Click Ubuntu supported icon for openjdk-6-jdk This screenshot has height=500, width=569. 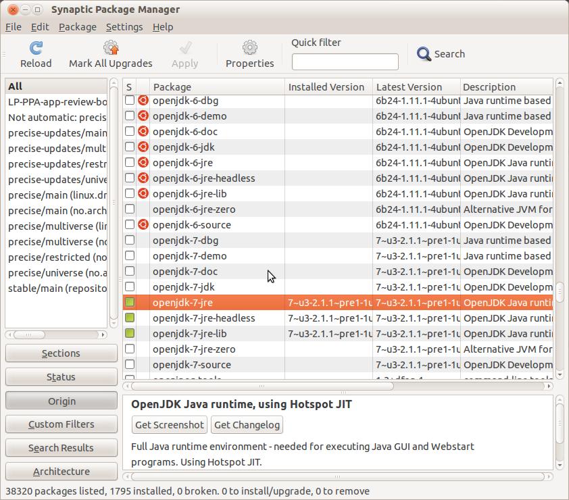tap(143, 147)
